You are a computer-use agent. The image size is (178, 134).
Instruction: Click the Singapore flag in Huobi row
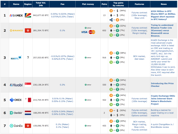click(x=28, y=85)
